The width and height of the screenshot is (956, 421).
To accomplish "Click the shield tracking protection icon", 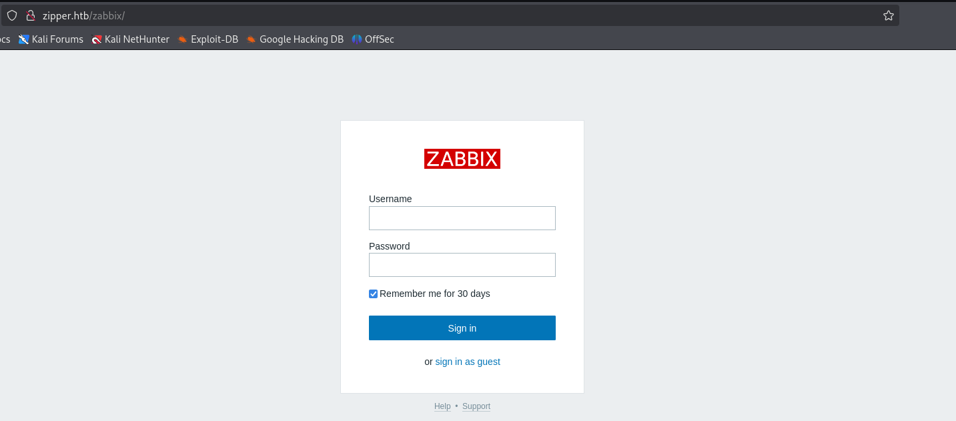I will coord(12,15).
